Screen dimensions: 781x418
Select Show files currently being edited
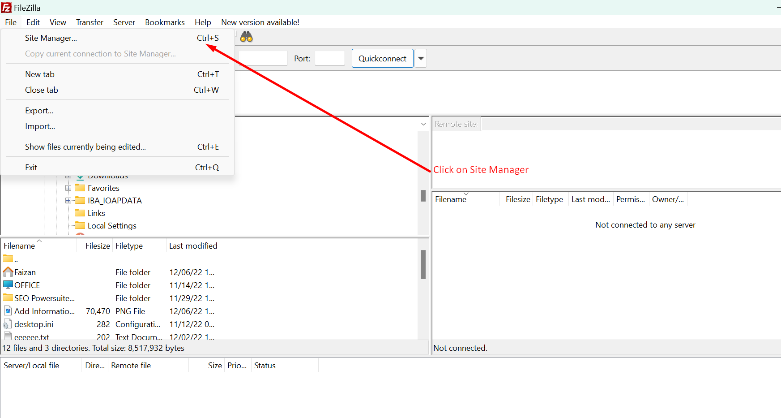point(117,147)
